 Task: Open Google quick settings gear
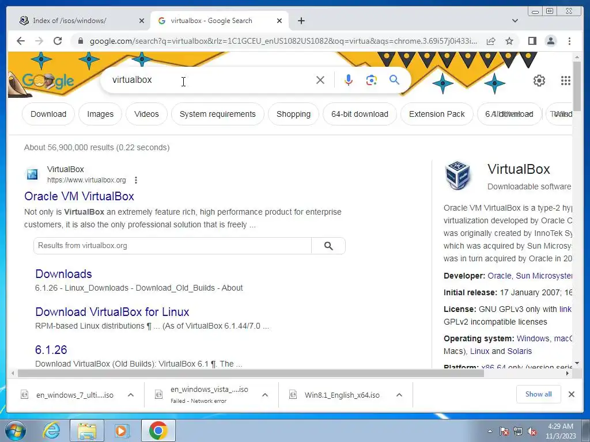coord(539,81)
